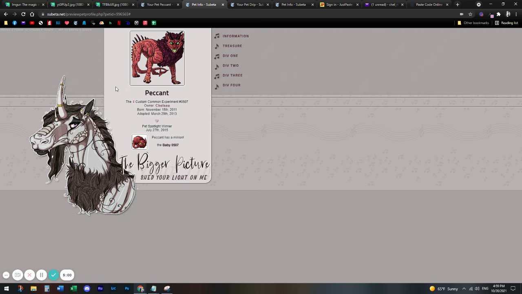Click the Peccant pet portrait image

tap(157, 58)
